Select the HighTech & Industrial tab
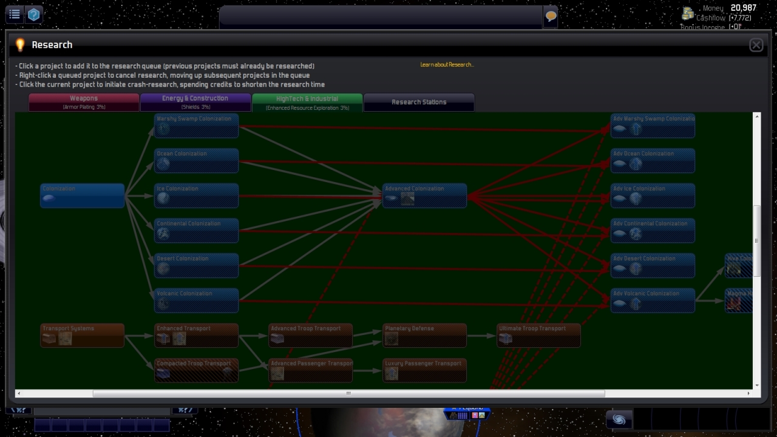 (307, 102)
